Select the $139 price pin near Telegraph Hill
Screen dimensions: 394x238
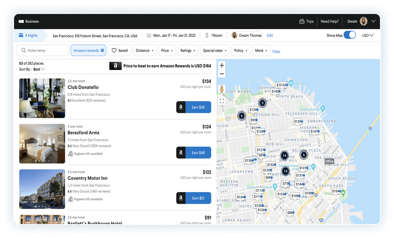point(298,121)
